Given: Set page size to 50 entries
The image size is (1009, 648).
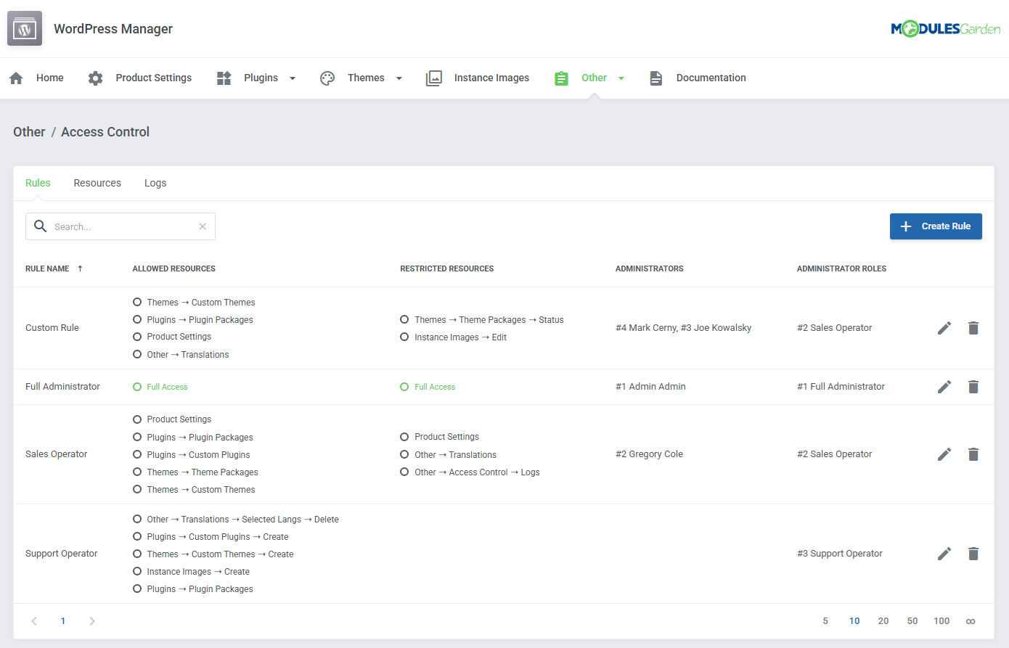Looking at the screenshot, I should (912, 620).
